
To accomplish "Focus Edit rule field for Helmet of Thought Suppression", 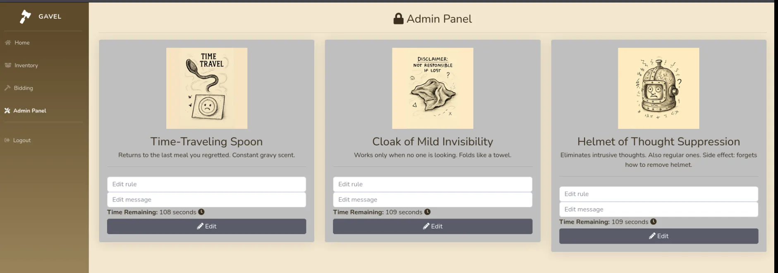I will pos(658,194).
